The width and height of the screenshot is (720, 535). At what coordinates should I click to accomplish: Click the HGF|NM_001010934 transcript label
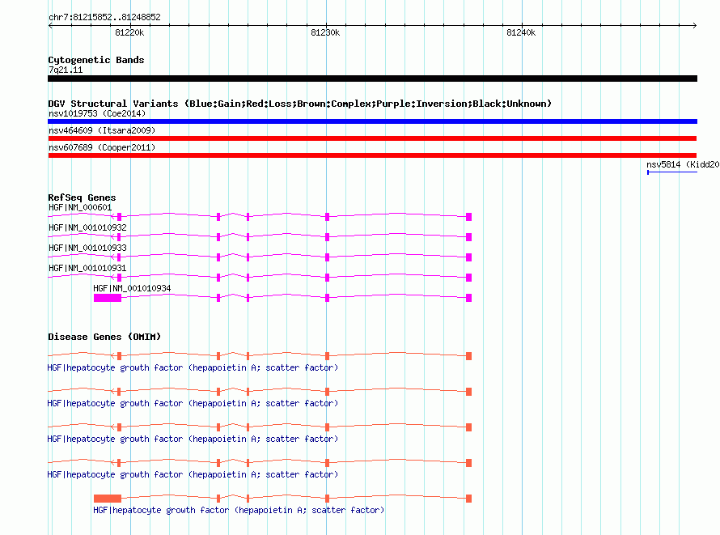pyautogui.click(x=132, y=288)
